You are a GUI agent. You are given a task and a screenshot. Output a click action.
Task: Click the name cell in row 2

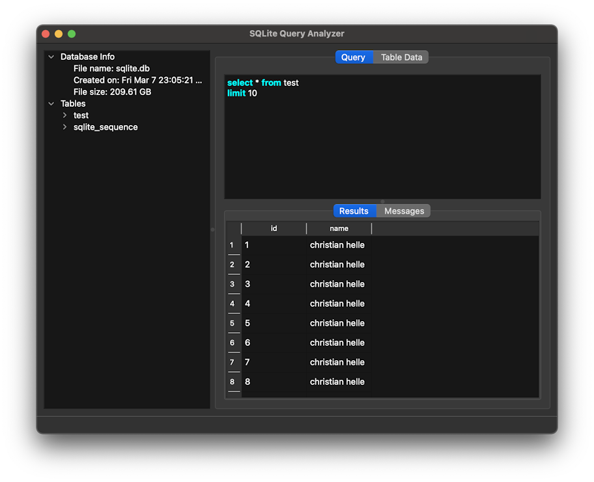pos(339,264)
